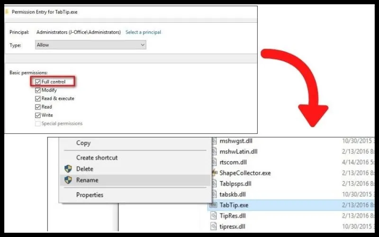This screenshot has width=379, height=237.
Task: Open the Type dropdown showing Allow
Action: point(90,45)
